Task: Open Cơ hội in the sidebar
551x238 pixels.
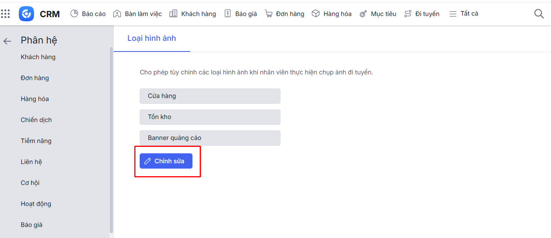Action: [30, 183]
